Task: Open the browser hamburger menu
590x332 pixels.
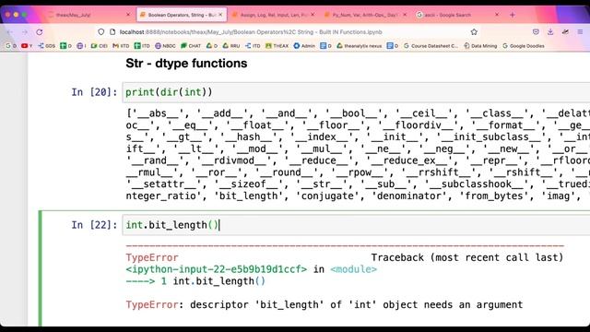Action: pyautogui.click(x=580, y=32)
